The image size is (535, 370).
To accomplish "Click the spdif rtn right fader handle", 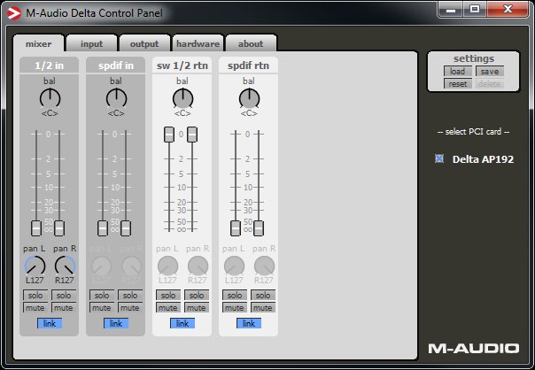I will pos(259,228).
